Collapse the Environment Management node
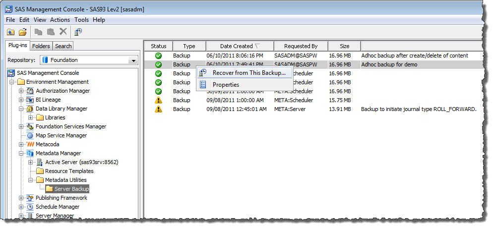Screen dimensions: 493x228 tap(11, 82)
